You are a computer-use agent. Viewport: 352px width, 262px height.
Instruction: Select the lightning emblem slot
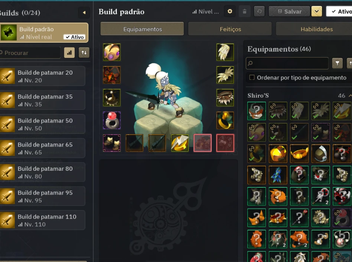(x=180, y=143)
